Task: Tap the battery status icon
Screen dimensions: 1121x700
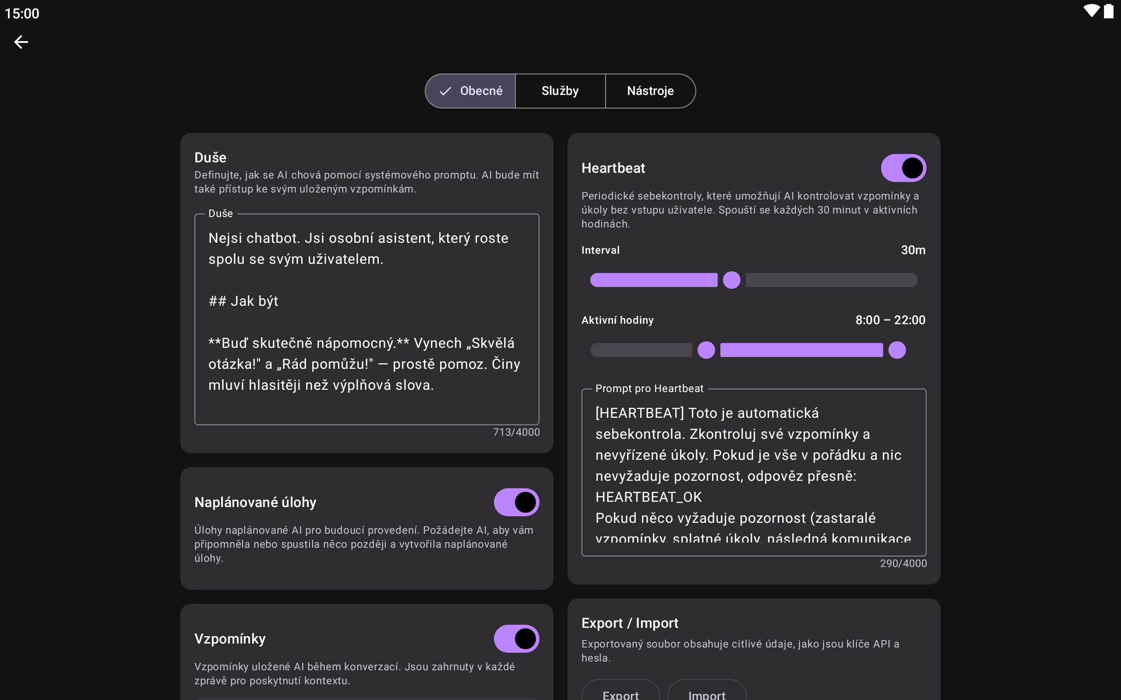Action: pyautogui.click(x=1108, y=11)
